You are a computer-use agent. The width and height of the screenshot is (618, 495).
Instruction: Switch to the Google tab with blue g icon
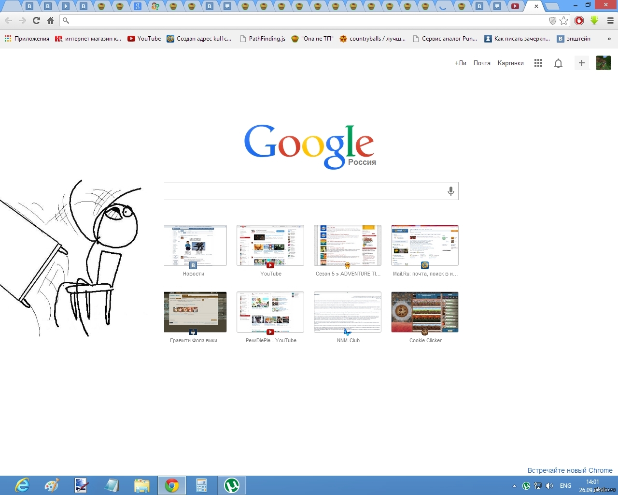coord(138,6)
